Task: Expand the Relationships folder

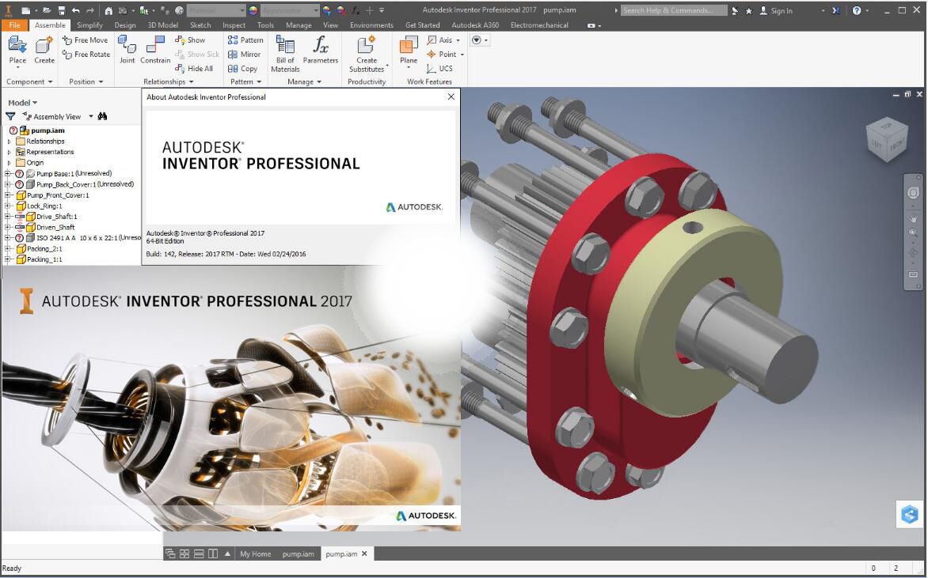Action: (9, 142)
